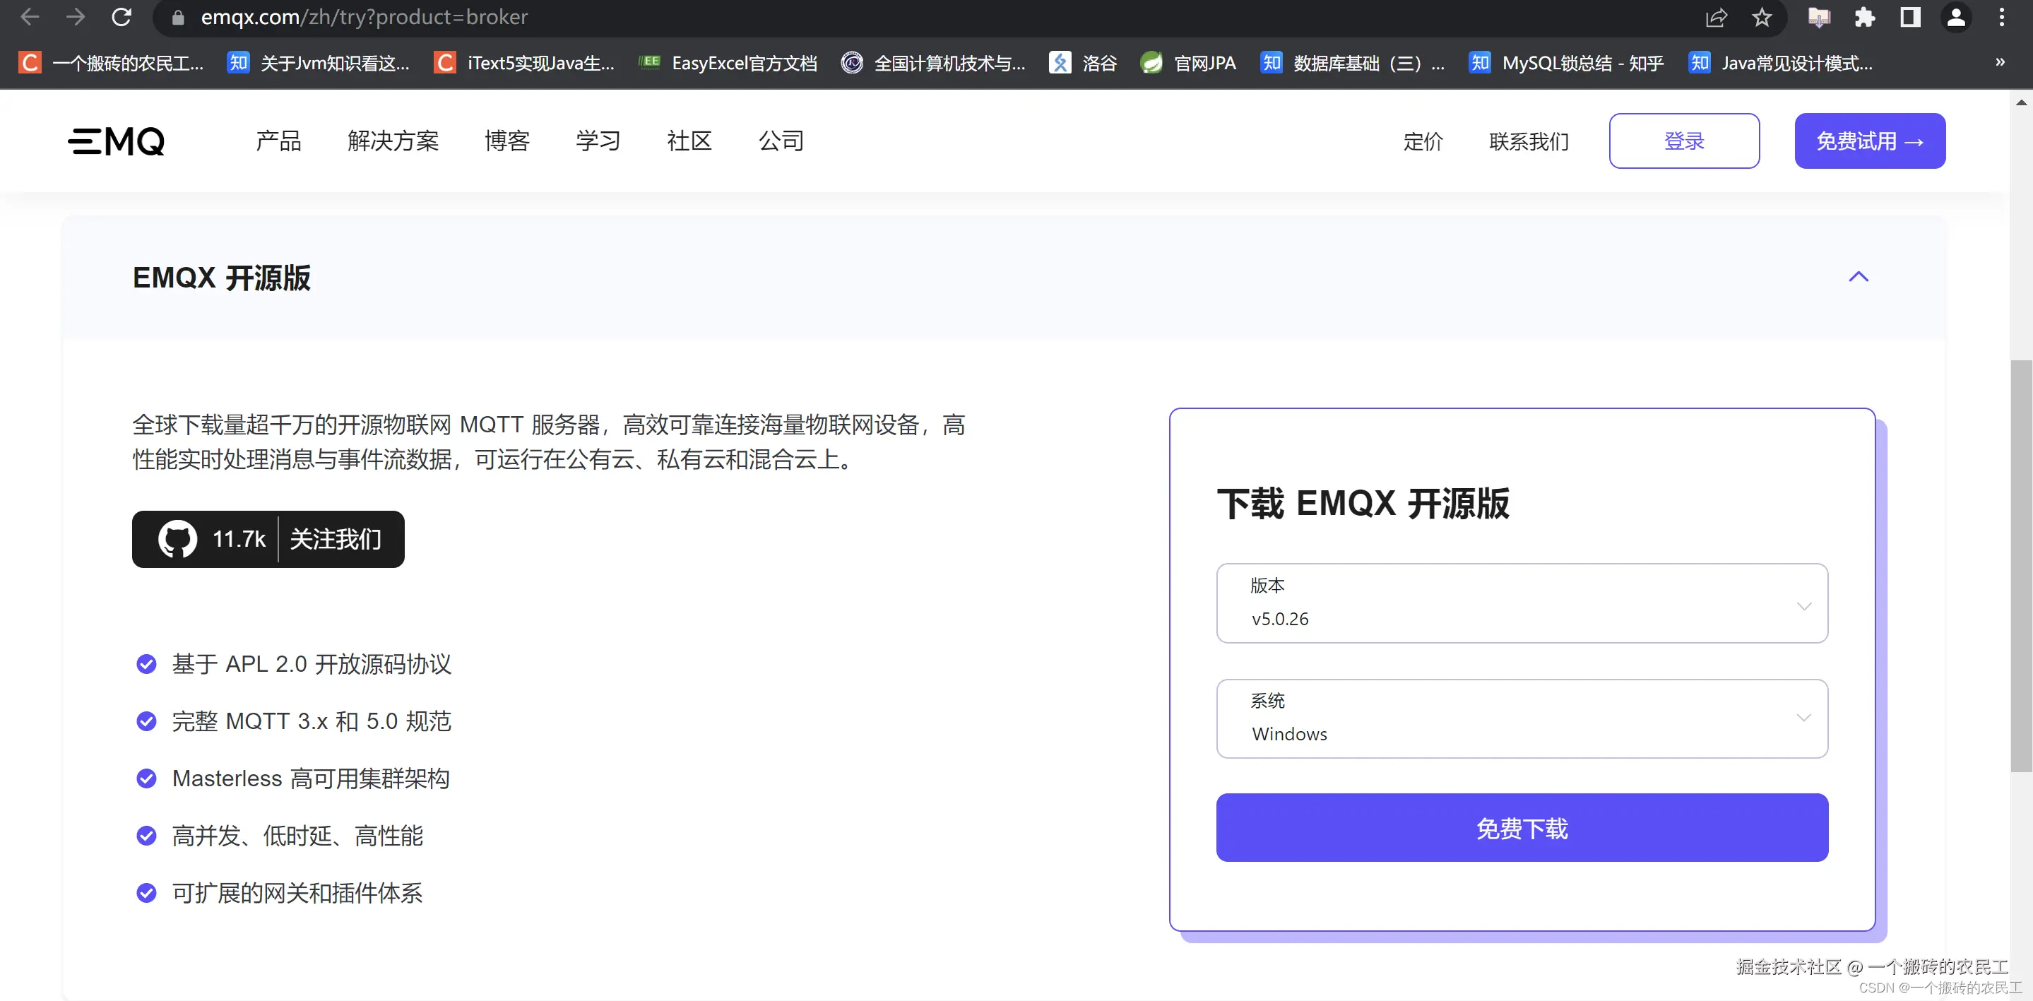Open the 版本 v5.0.26 dropdown
The image size is (2033, 1001).
click(1522, 604)
